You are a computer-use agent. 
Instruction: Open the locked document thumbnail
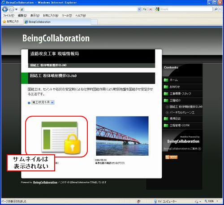61,137
